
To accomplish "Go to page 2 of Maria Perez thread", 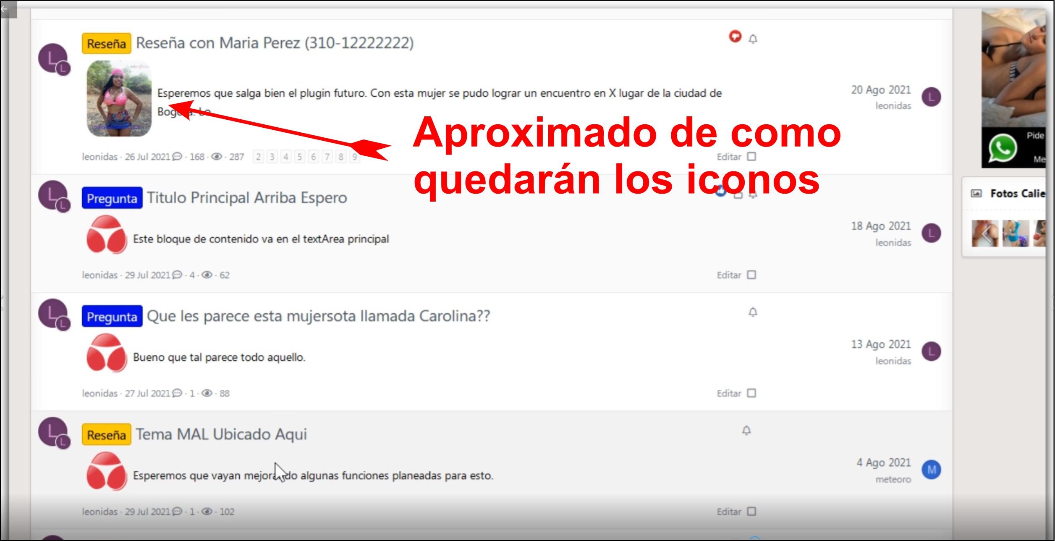I will [259, 157].
